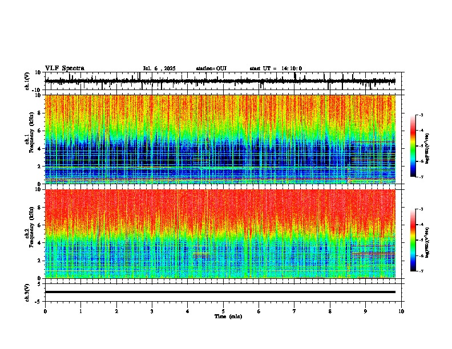The height and width of the screenshot is (349, 452).
Task: Click time axis tick label "3"
Action: (152, 311)
